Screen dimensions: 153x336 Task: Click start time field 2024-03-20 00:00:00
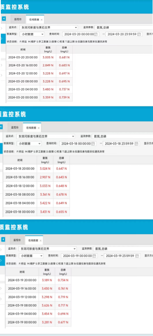[x=81, y=34]
